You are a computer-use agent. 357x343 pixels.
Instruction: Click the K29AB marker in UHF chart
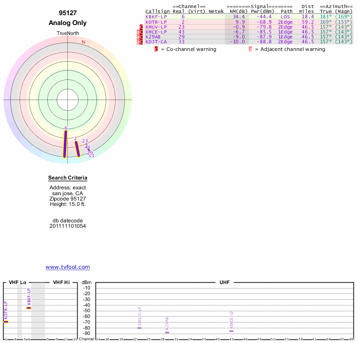click(x=167, y=332)
